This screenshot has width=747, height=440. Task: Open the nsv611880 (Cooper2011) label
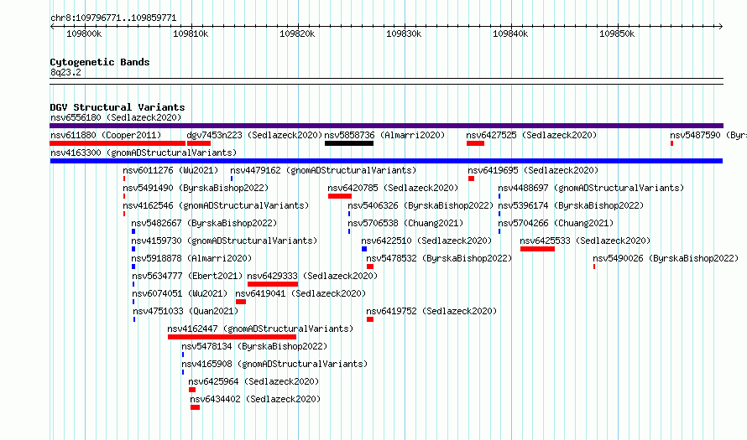tap(106, 135)
